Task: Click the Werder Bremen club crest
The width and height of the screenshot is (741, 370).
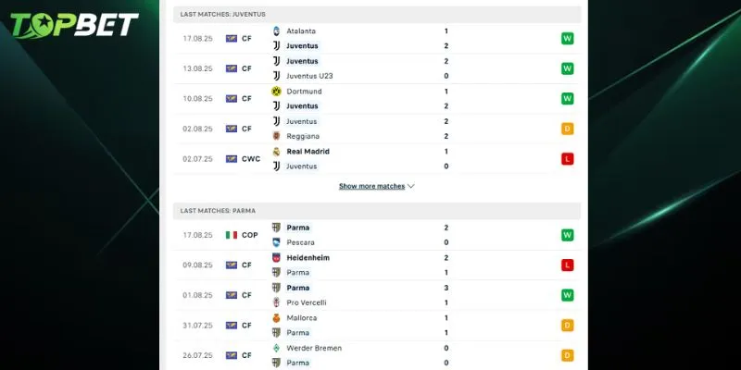Action: tap(276, 348)
